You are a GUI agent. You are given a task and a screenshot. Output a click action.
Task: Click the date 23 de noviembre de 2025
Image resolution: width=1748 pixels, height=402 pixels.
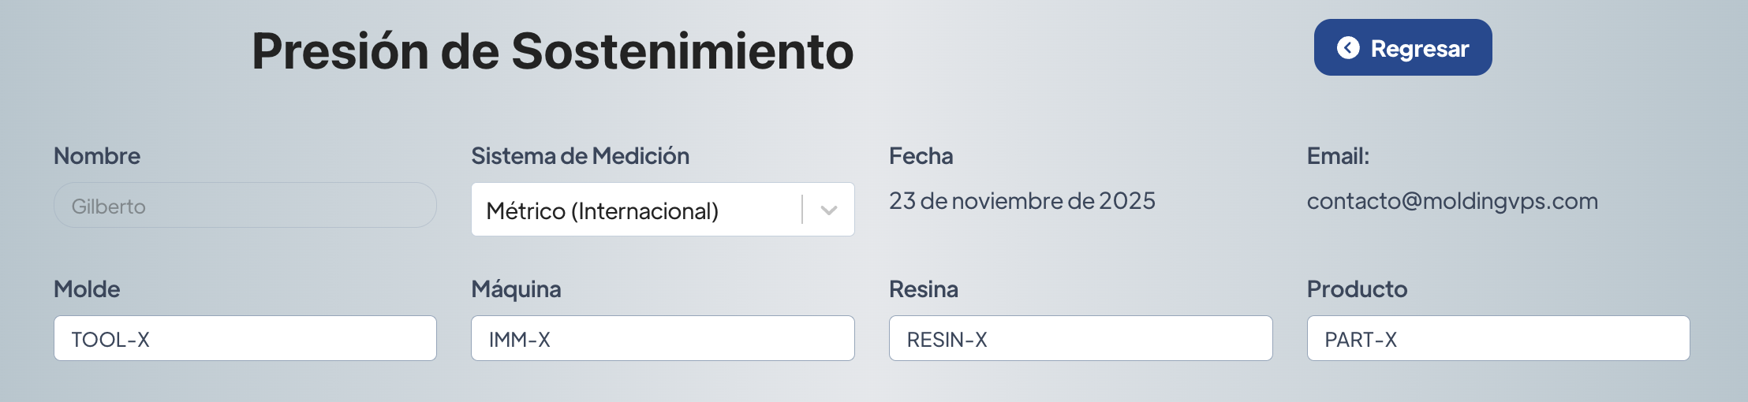[x=1022, y=201]
